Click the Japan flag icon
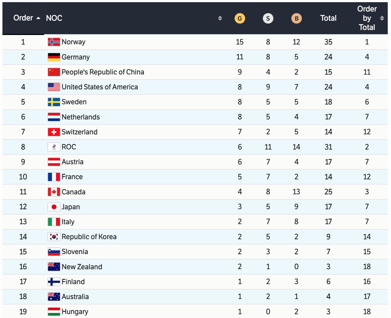The width and height of the screenshot is (391, 318). tap(54, 207)
